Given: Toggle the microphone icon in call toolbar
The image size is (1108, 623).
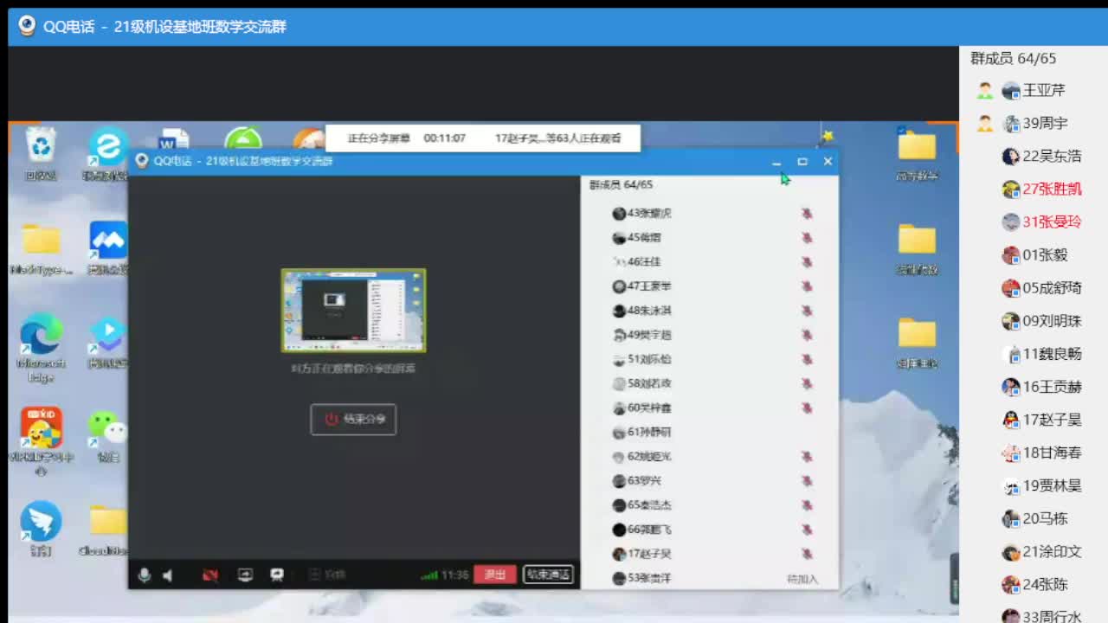Looking at the screenshot, I should (x=145, y=575).
